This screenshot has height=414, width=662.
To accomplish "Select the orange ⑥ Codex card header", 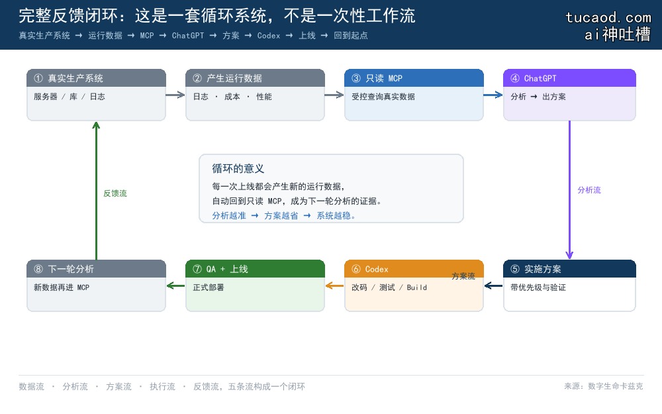I will tap(414, 269).
